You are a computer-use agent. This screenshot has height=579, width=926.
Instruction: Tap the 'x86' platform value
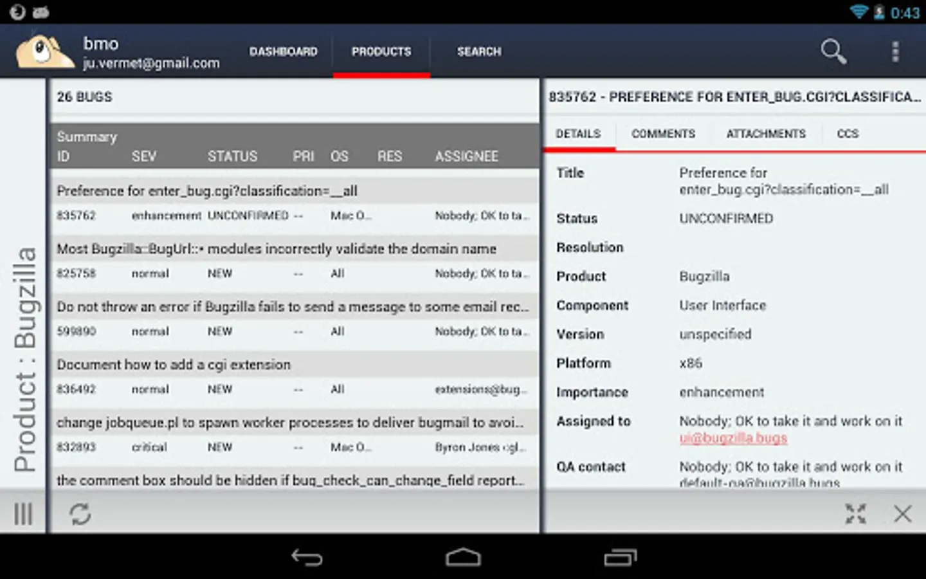(691, 363)
